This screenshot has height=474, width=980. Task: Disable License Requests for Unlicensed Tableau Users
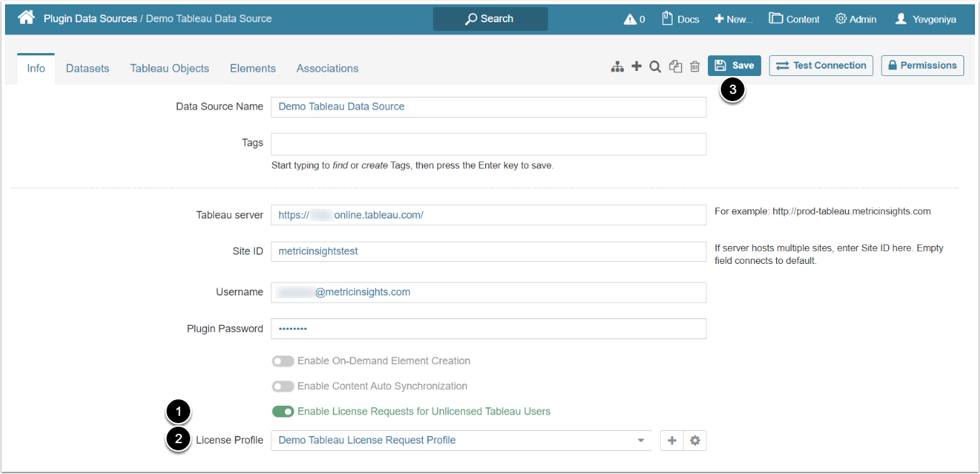click(x=283, y=412)
